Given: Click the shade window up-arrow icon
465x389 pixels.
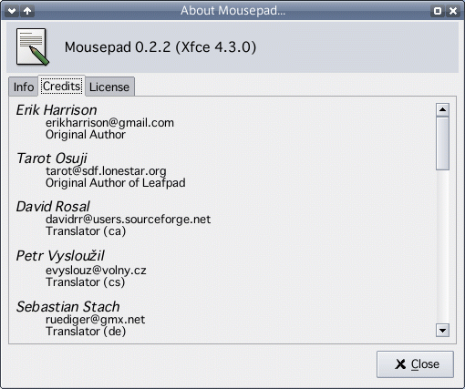Looking at the screenshot, I should tap(27, 11).
